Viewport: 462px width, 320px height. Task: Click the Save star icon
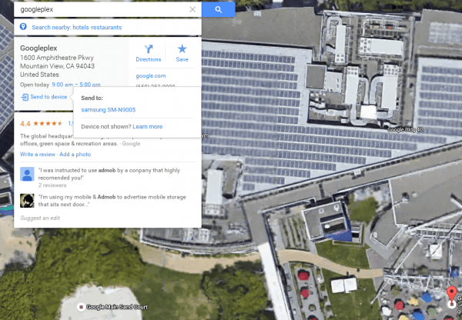[x=182, y=49]
